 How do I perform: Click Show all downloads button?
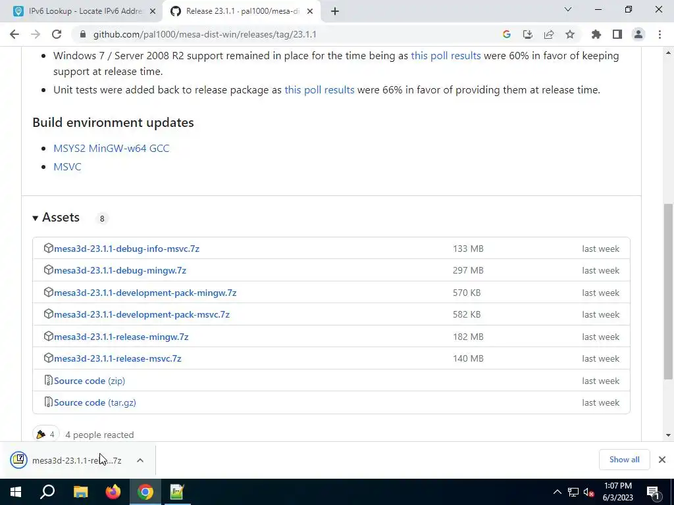point(624,460)
